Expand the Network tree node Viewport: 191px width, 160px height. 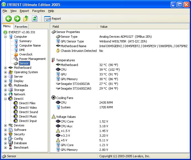pyautogui.click(x=5, y=94)
